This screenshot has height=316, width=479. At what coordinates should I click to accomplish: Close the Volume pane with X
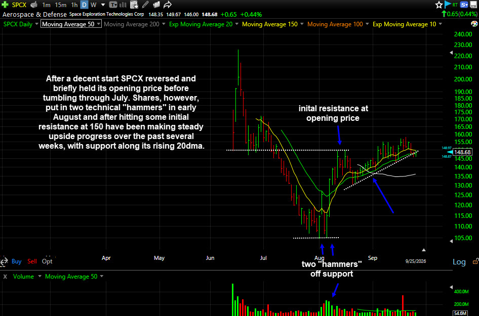pos(5,277)
